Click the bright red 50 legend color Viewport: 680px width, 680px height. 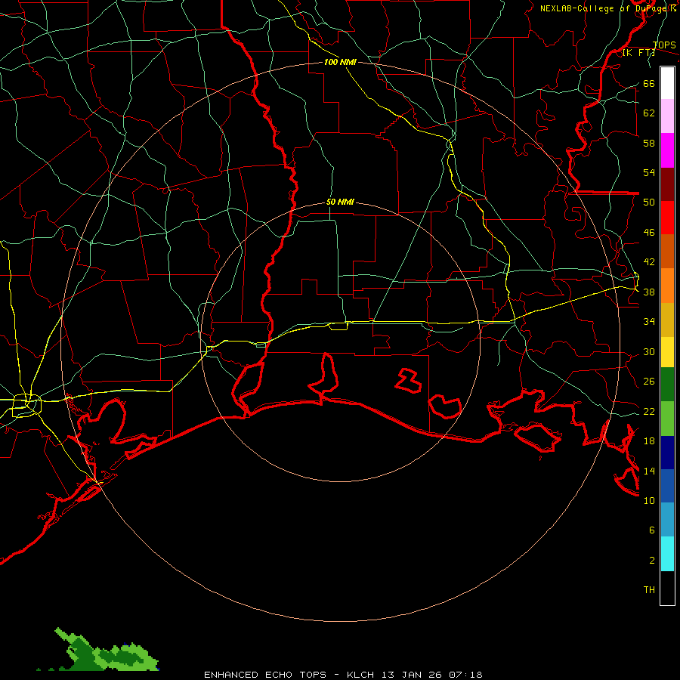667,218
